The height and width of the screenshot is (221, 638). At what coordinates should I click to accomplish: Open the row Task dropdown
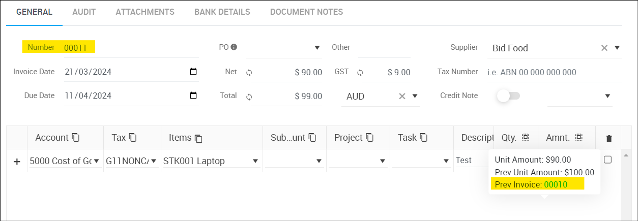[446, 161]
